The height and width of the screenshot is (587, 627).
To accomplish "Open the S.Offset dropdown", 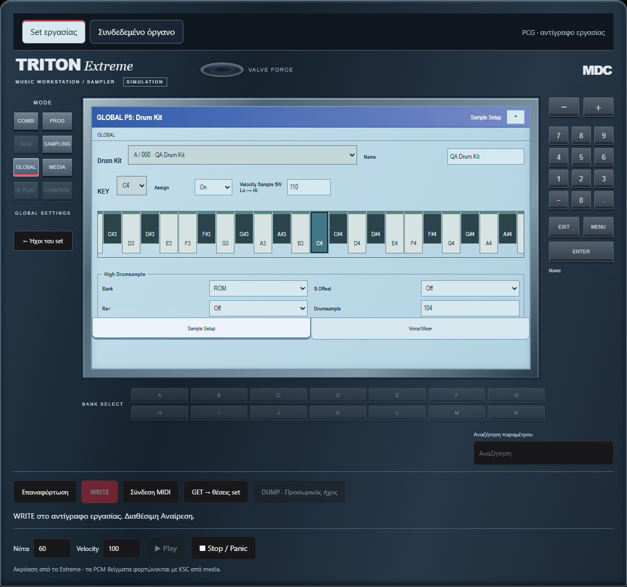I will click(x=470, y=288).
